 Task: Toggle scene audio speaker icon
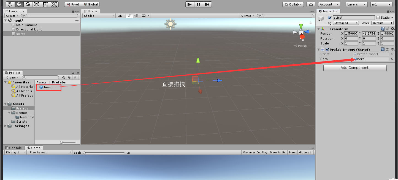click(136, 16)
